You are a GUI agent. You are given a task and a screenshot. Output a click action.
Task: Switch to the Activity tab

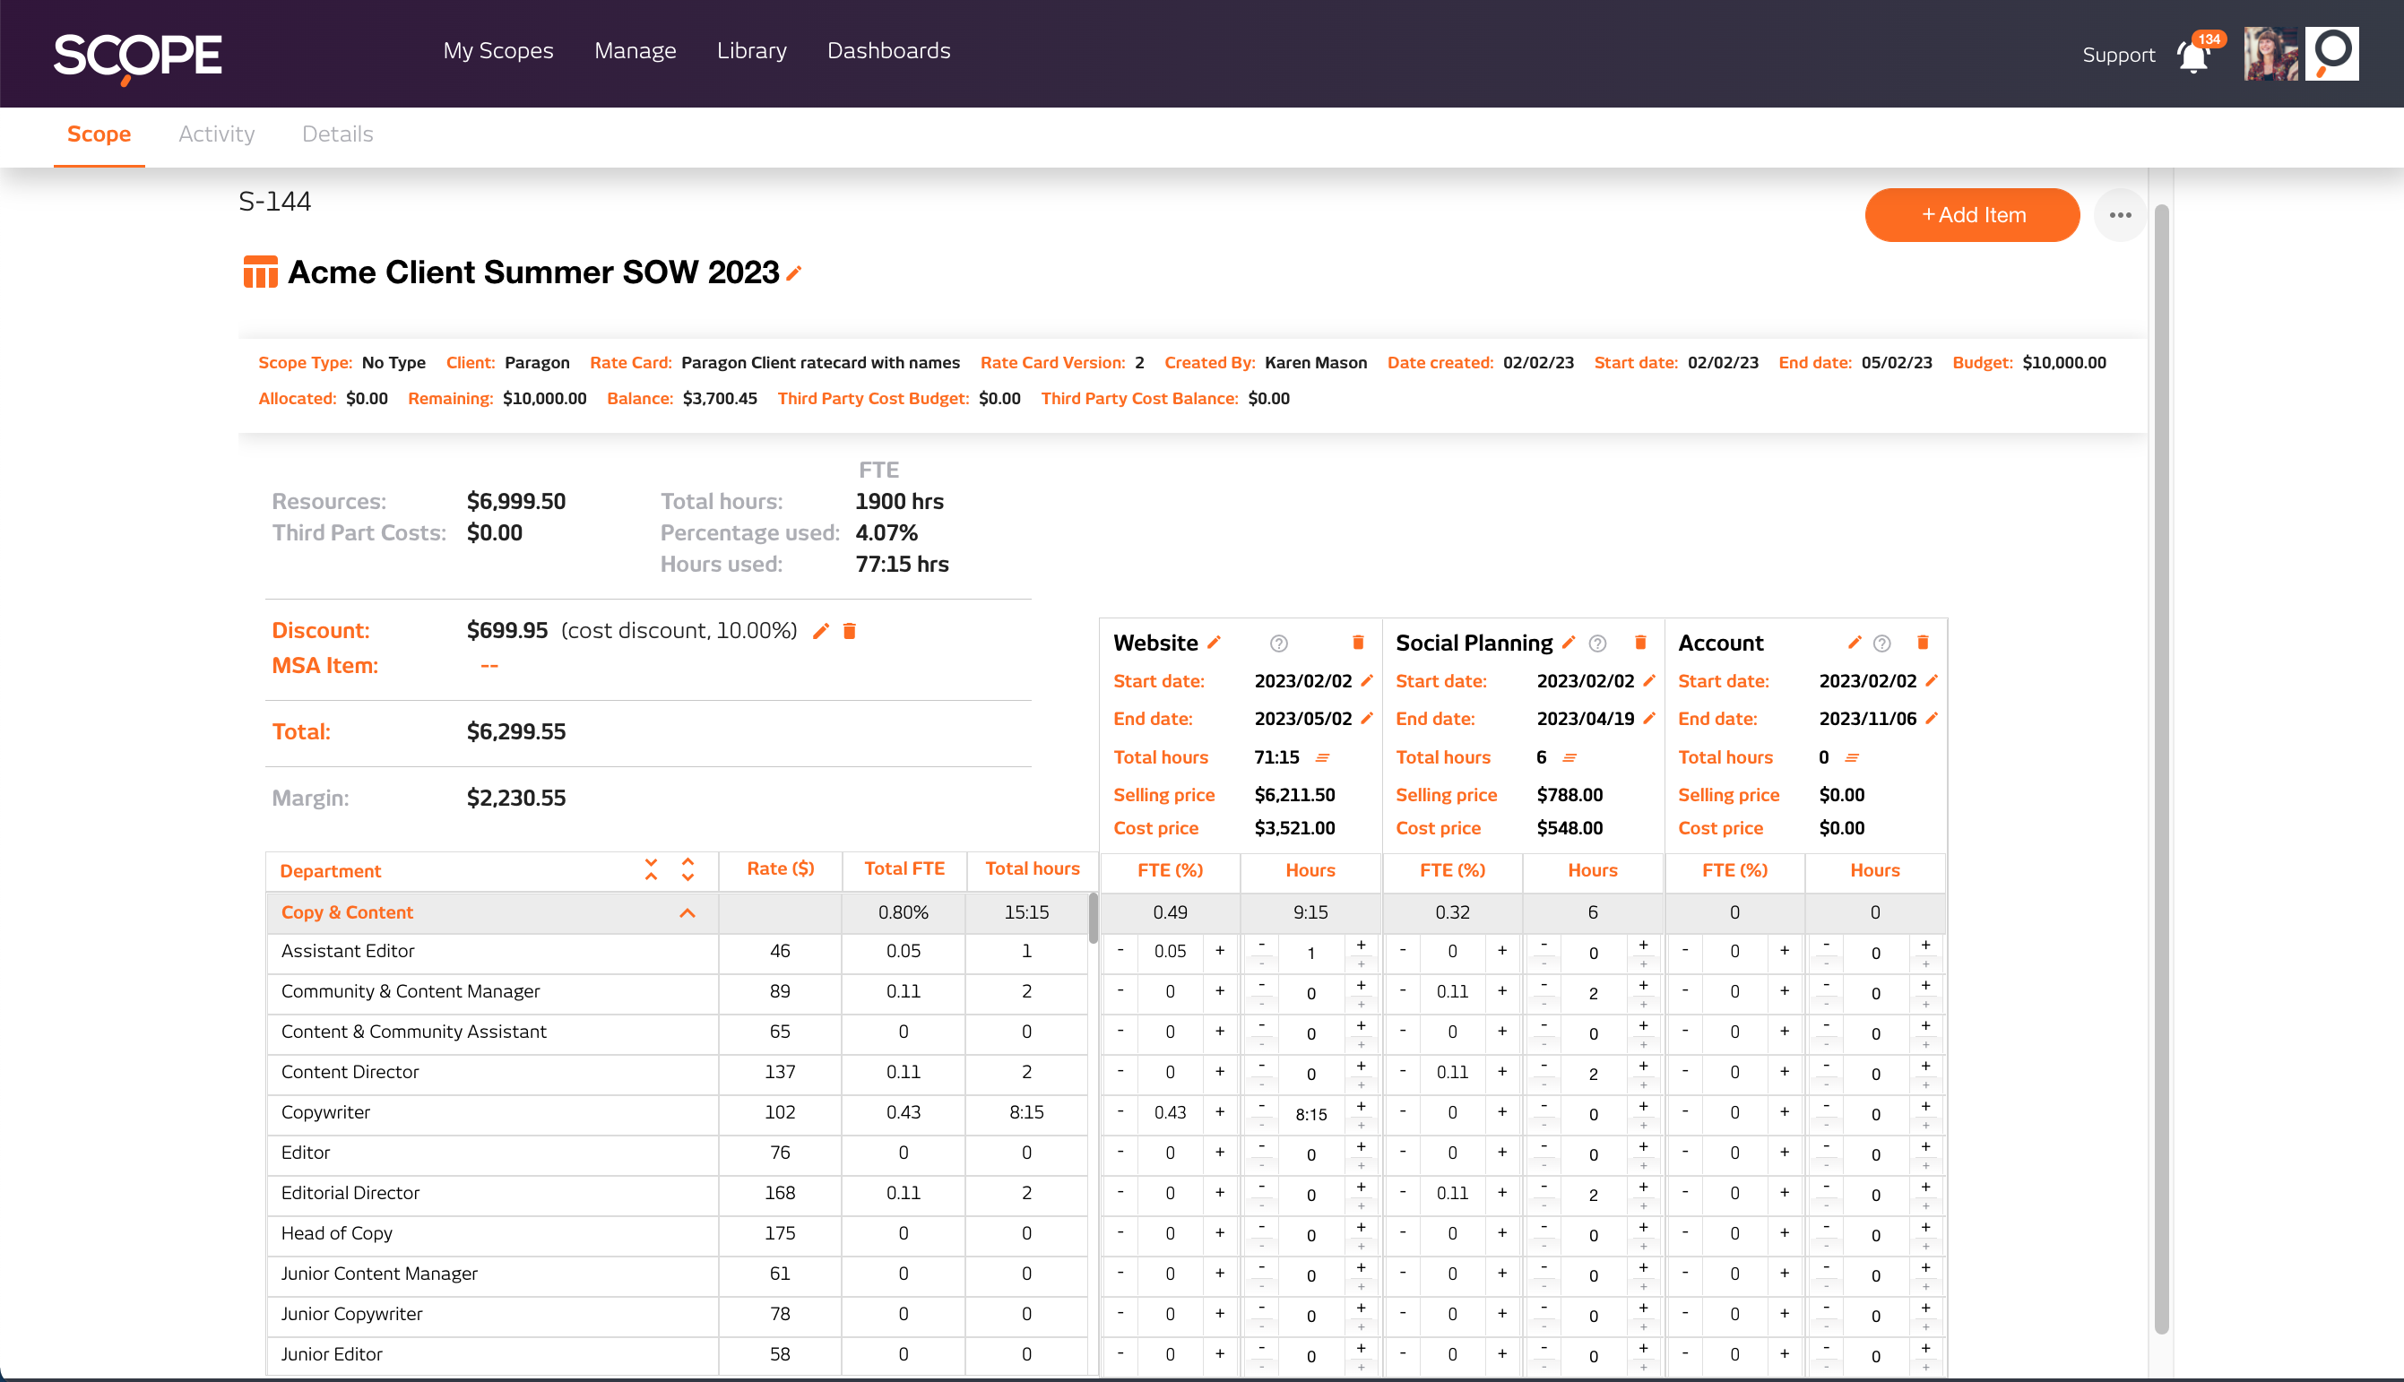coord(216,134)
